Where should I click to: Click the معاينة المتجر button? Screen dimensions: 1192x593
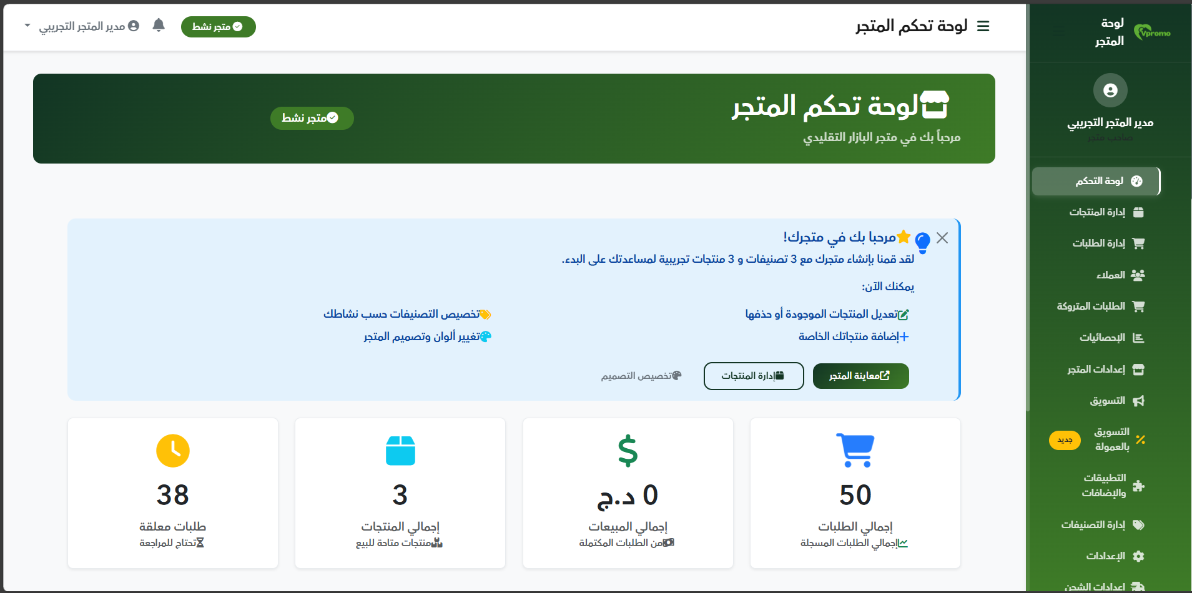[x=860, y=376]
